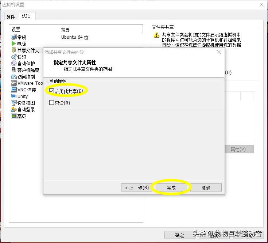Screen dimensions: 268x243
Task: Click the 自动保护 clock icon
Action: (x=14, y=63)
